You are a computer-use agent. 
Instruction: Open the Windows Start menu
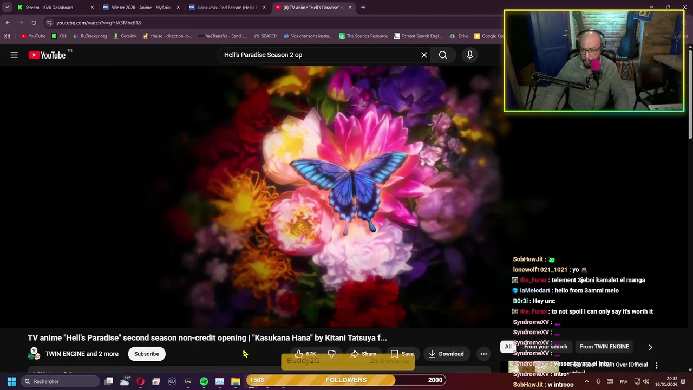11,381
